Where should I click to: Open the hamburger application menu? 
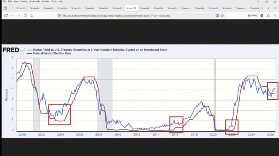click(275, 16)
